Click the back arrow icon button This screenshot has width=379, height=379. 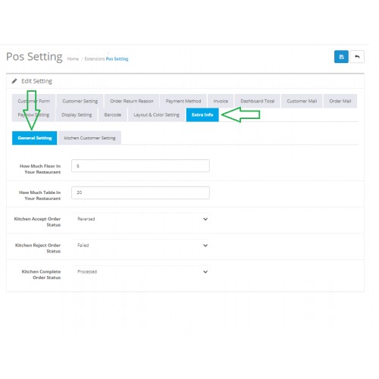point(357,57)
